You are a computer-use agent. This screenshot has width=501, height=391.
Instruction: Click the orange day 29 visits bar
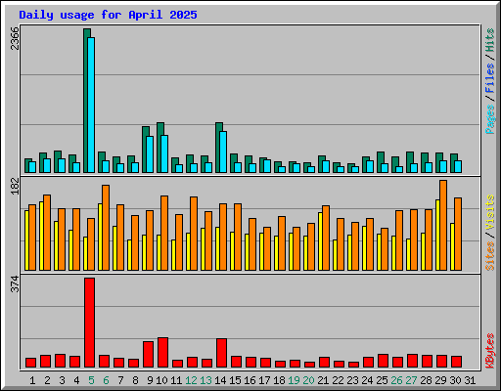[x=443, y=225]
